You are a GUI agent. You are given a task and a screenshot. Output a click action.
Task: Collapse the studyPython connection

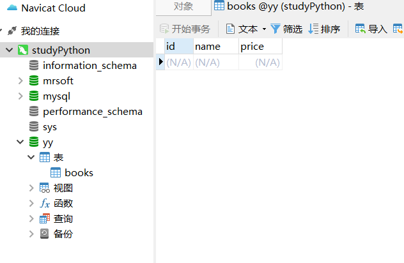pyautogui.click(x=10, y=50)
